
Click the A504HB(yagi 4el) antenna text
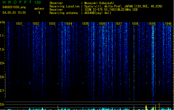click(x=98, y=13)
